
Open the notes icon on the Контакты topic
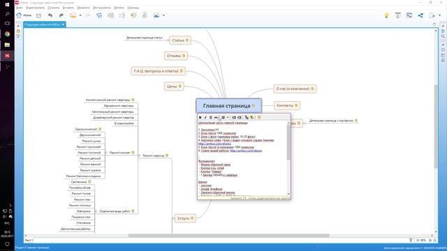click(296, 105)
